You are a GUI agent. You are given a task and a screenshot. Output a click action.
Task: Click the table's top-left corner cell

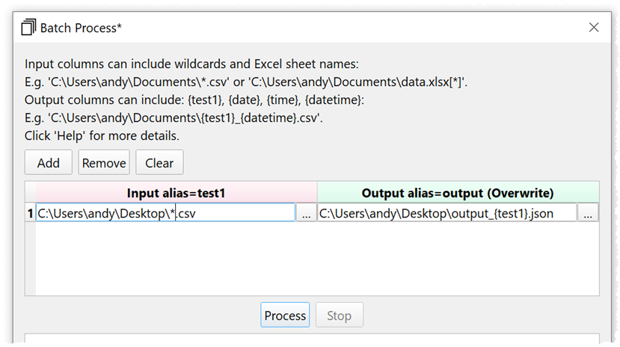(x=31, y=193)
